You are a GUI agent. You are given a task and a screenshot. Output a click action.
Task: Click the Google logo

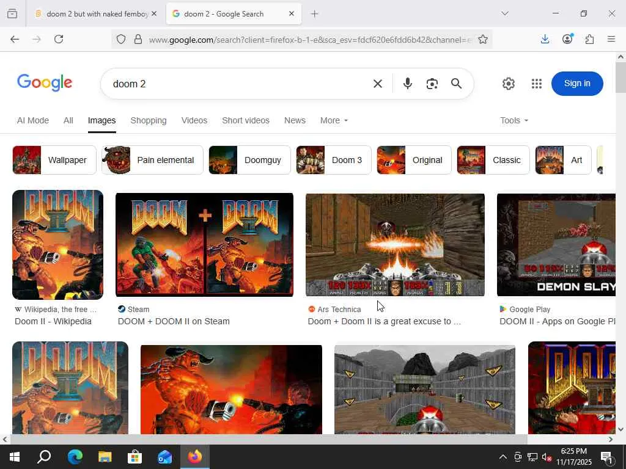click(x=45, y=83)
